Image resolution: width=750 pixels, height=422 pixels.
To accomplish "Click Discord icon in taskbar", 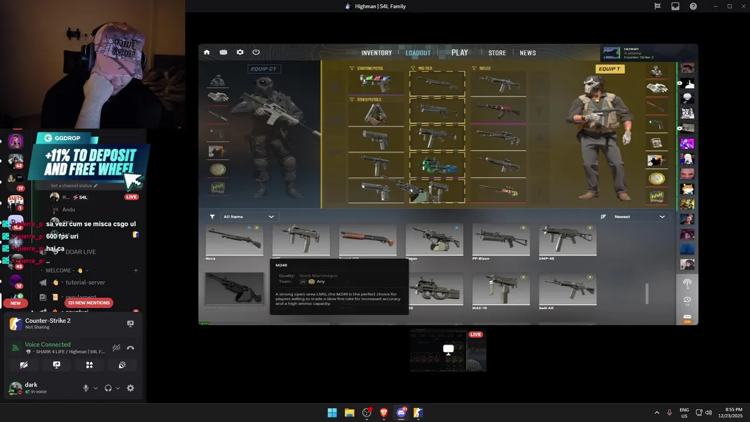I will [x=401, y=413].
